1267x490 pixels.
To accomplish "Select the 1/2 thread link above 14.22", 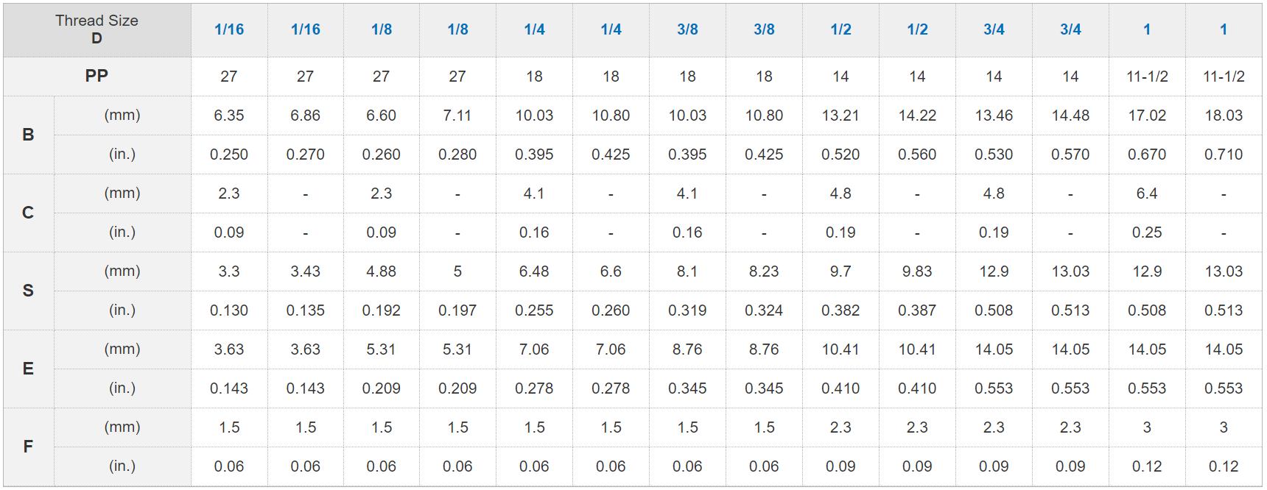I will pos(917,29).
